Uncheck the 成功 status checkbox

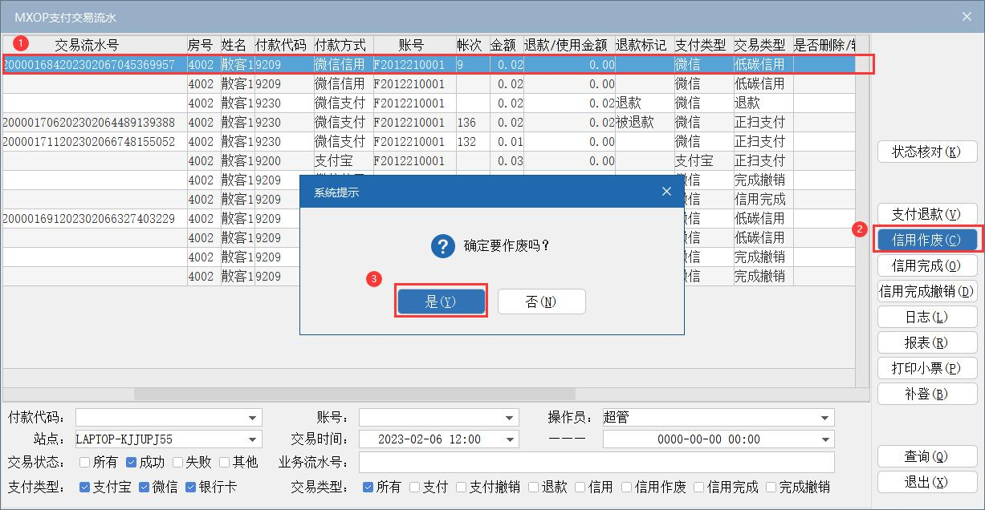pos(132,463)
